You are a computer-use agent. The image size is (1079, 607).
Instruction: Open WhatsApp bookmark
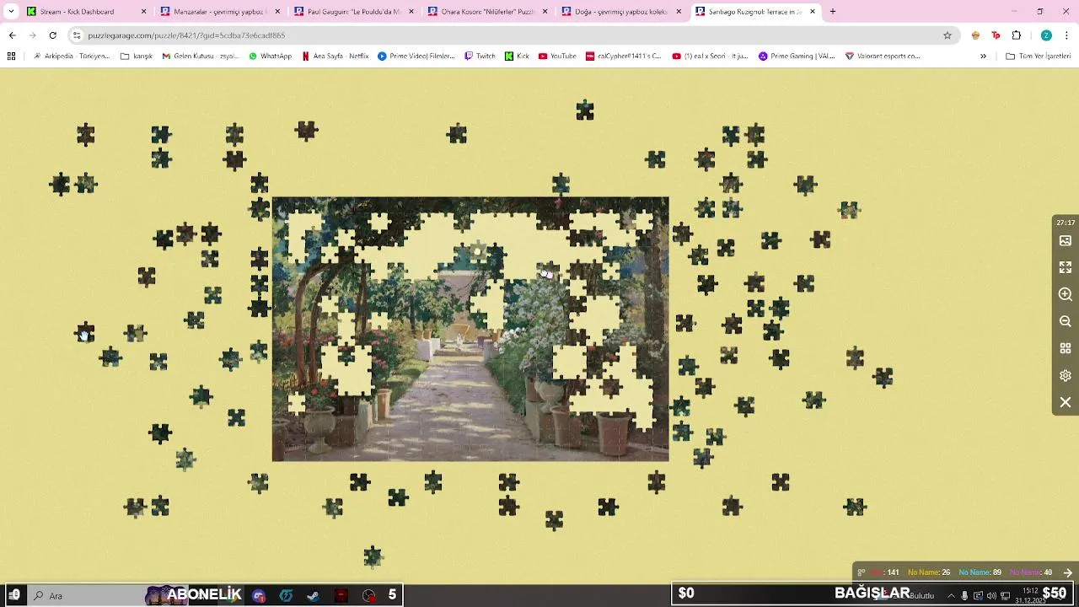point(270,56)
